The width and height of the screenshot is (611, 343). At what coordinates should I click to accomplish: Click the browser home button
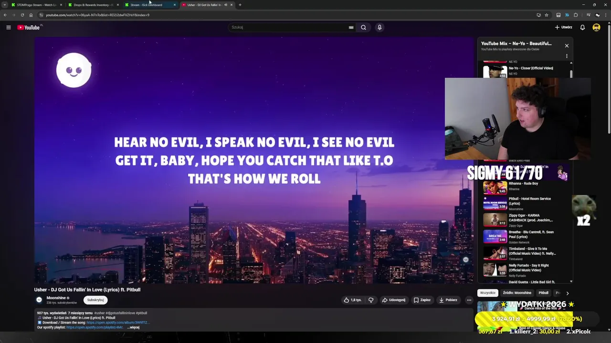31,15
